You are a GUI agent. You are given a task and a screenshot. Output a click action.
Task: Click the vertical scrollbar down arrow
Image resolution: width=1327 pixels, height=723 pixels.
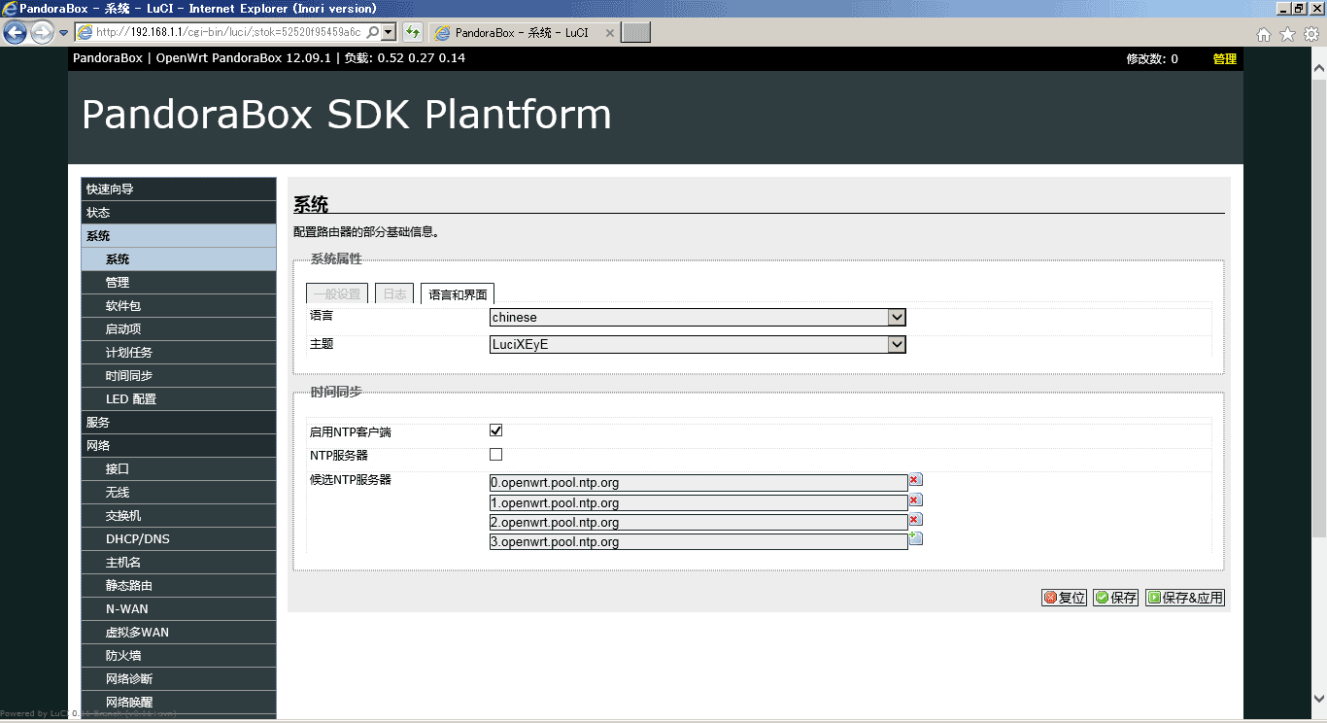(x=1318, y=698)
